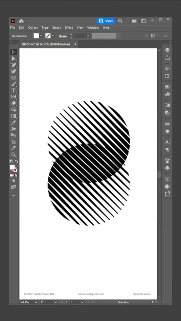This screenshot has width=181, height=321.
Task: Select the Zoom tool
Action: coord(13,154)
